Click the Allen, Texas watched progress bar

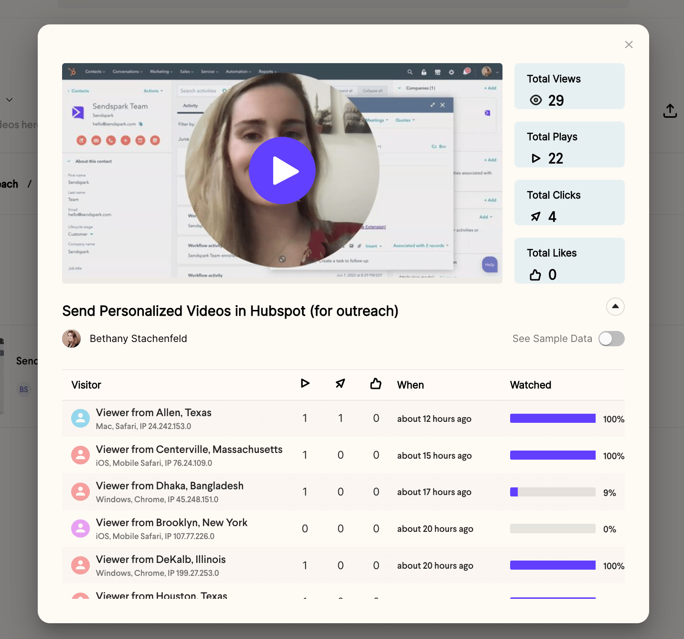[553, 419]
